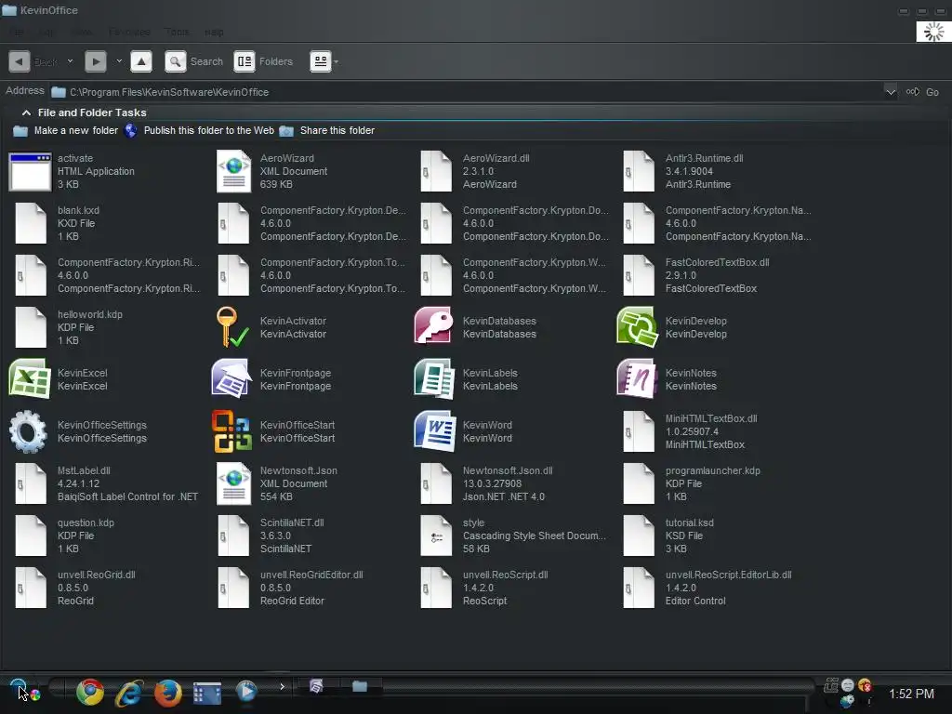The height and width of the screenshot is (714, 952).
Task: Select the unvell.ReoGridEditor.dll file
Action: 233,588
